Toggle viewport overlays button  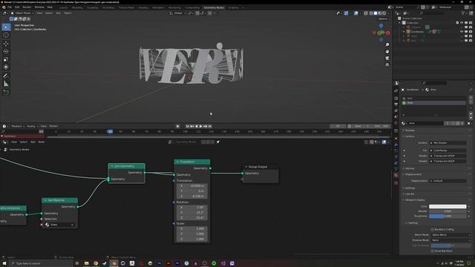356,13
